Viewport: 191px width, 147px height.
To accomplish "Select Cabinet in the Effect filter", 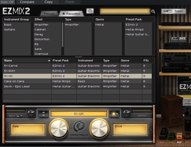I will [x=40, y=30].
